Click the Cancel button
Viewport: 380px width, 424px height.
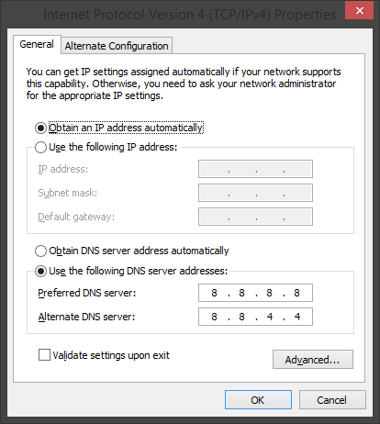click(x=332, y=400)
